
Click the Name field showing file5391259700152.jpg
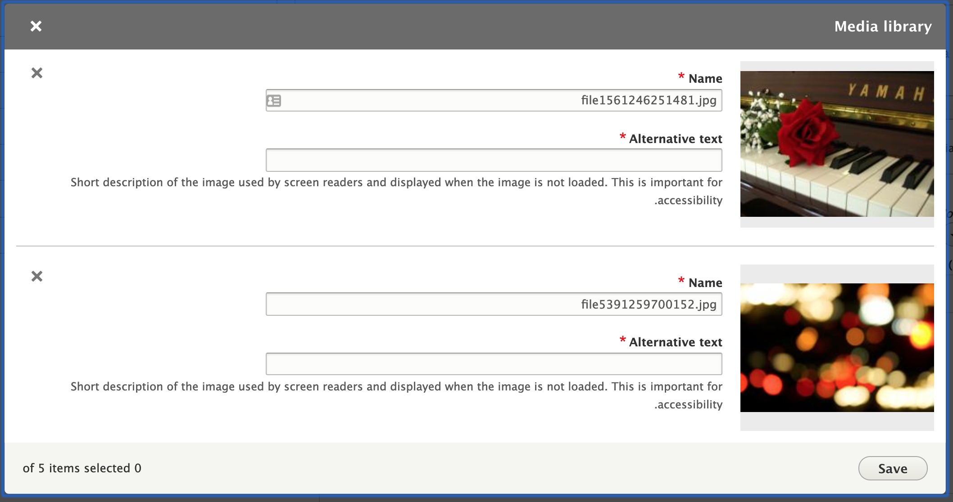pyautogui.click(x=494, y=304)
